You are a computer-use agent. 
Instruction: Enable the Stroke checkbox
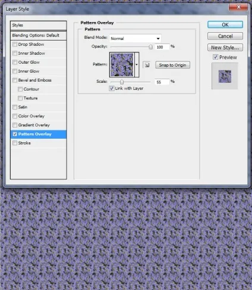(x=15, y=143)
